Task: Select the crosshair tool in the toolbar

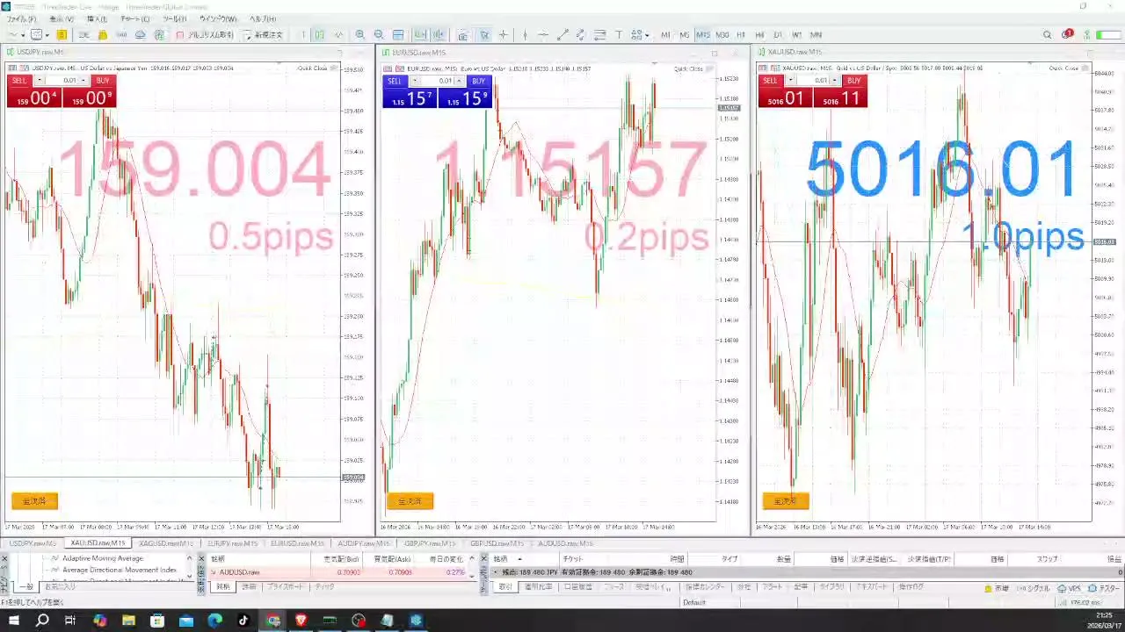Action: (504, 35)
